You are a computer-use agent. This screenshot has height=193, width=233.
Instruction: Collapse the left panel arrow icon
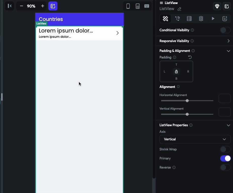coord(10,6)
